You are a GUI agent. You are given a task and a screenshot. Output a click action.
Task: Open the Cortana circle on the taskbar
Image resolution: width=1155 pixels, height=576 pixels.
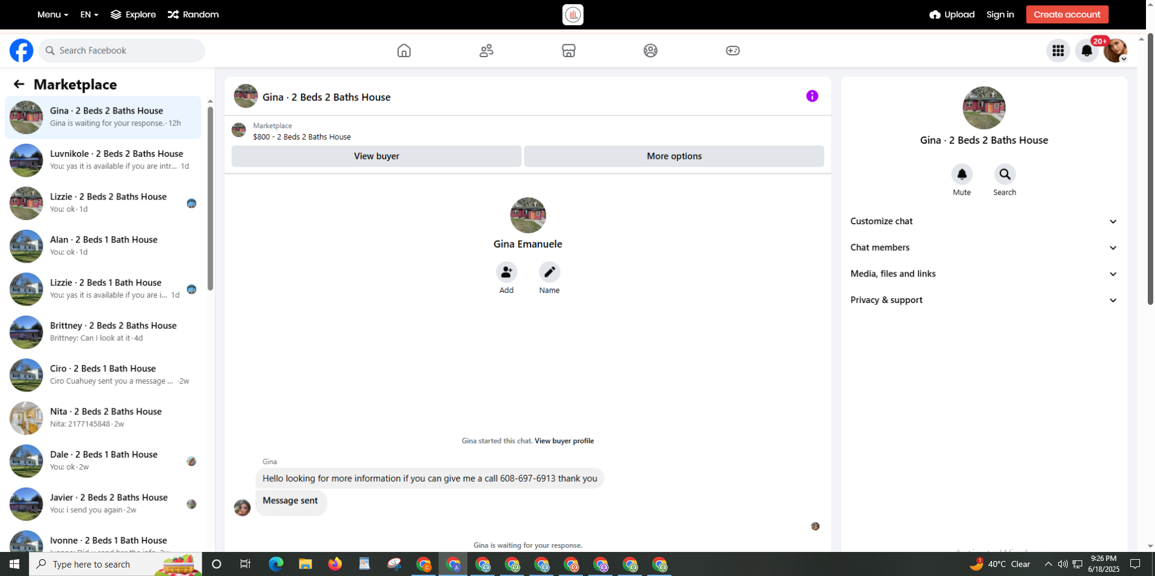point(217,564)
